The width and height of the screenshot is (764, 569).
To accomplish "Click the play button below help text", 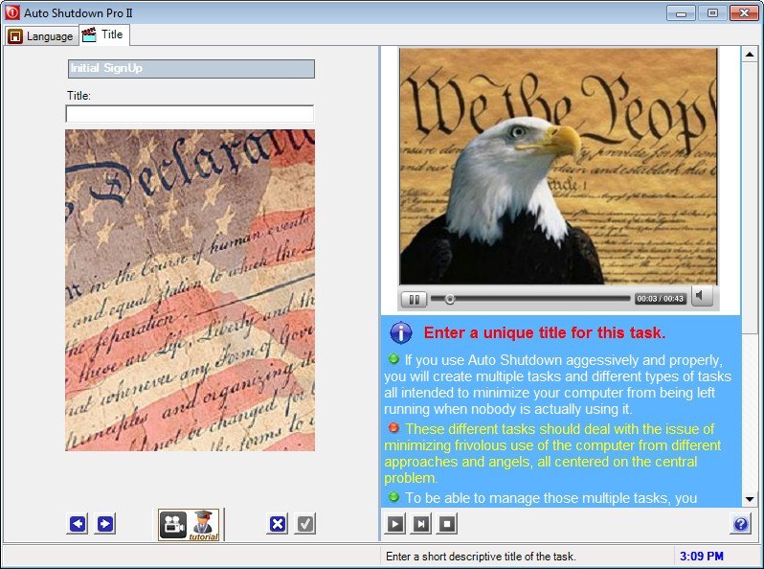I will [x=394, y=524].
